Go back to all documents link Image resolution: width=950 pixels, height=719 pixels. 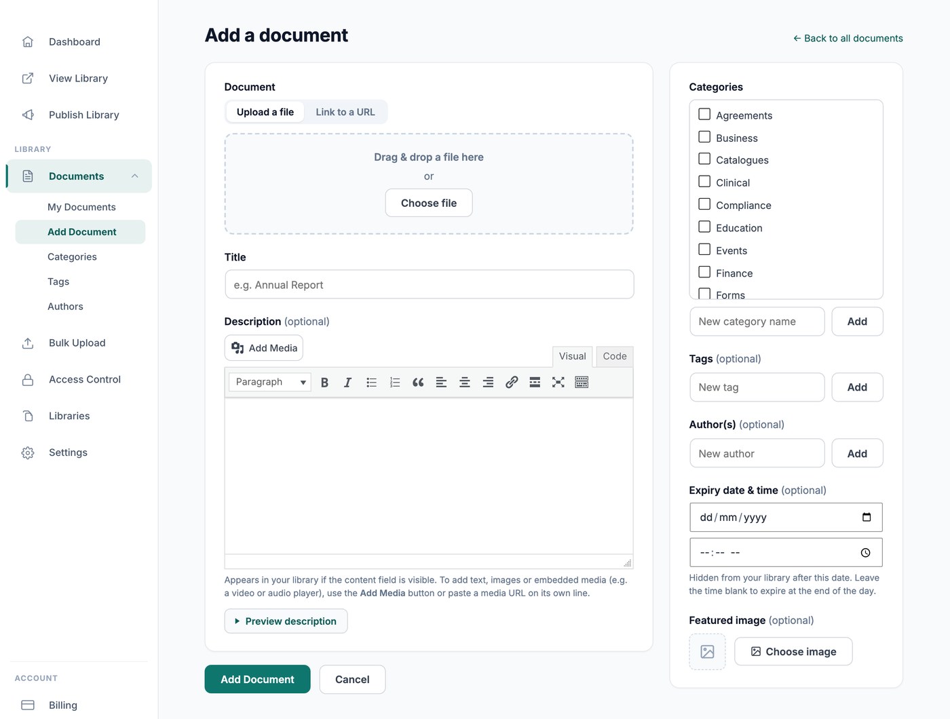coord(848,39)
